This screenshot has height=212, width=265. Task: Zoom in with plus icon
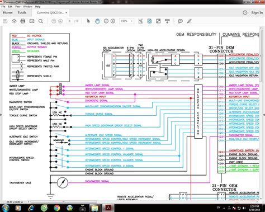click(x=113, y=21)
